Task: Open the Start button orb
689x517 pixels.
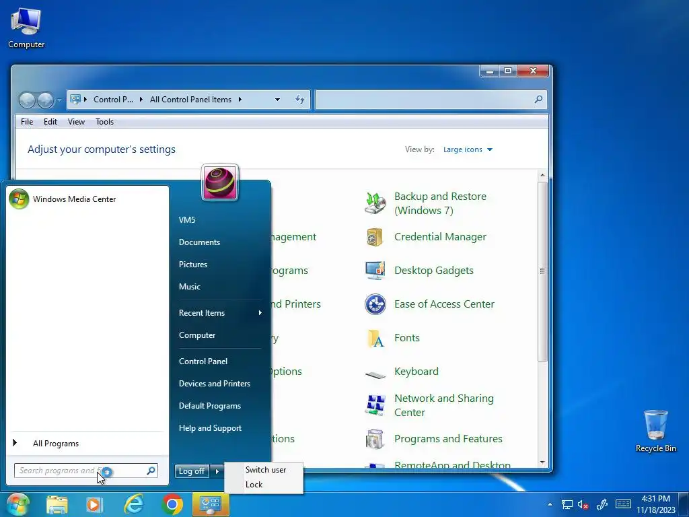Action: [18, 504]
